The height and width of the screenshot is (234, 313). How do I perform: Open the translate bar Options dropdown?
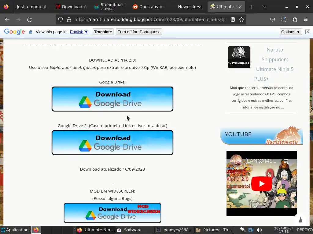291,32
